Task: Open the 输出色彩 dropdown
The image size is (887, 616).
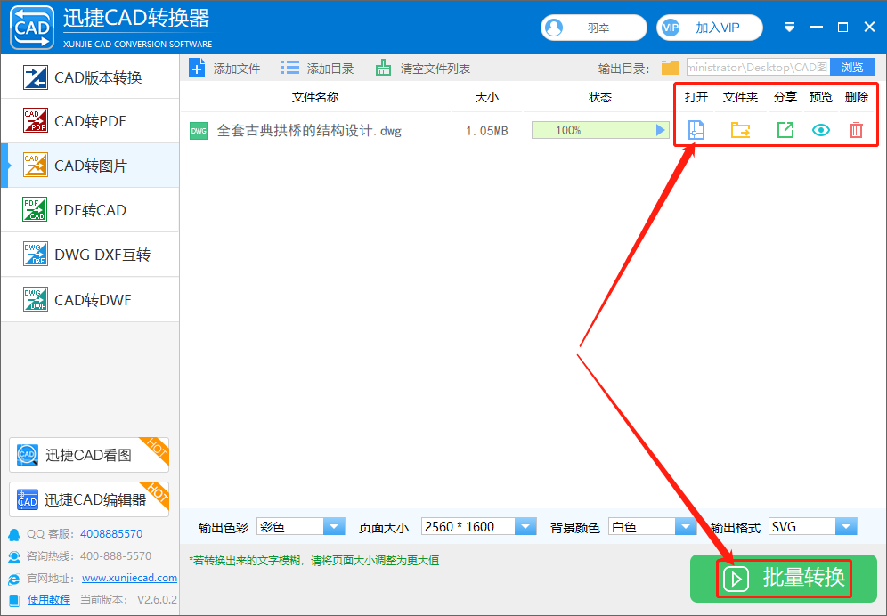Action: (x=301, y=527)
